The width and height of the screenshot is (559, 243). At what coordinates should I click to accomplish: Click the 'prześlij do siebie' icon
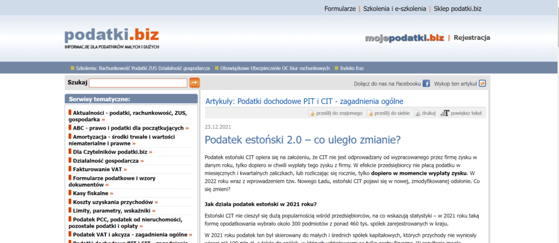tap(370, 113)
